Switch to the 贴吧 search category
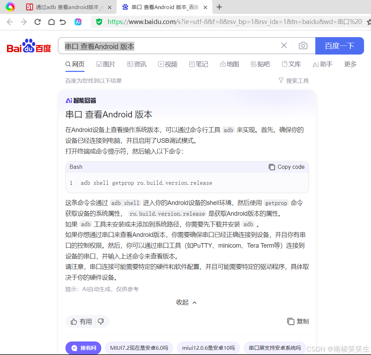Image resolution: width=371 pixels, height=355 pixels. [260, 64]
